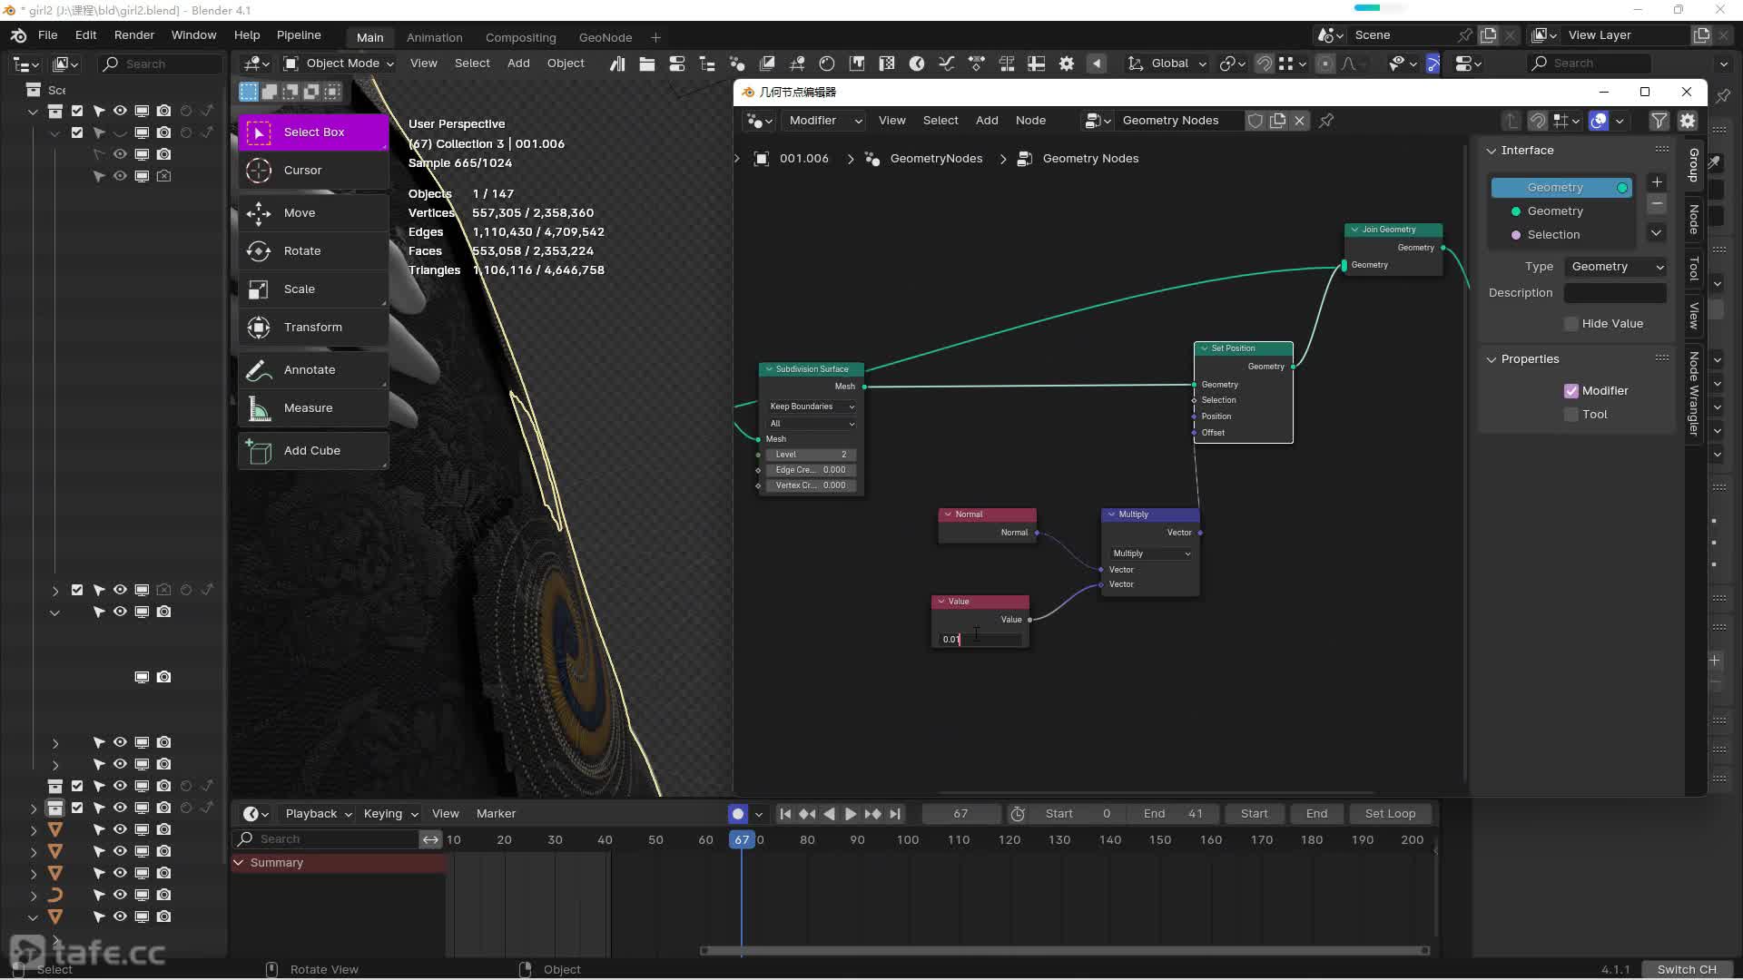The image size is (1743, 980).
Task: Open the socket Type Geometry dropdown
Action: click(1617, 267)
